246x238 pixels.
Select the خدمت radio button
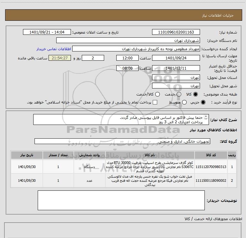pyautogui.click(x=179, y=94)
